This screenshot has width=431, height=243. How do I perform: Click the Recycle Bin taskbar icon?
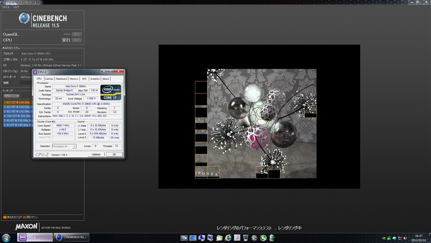(245, 238)
